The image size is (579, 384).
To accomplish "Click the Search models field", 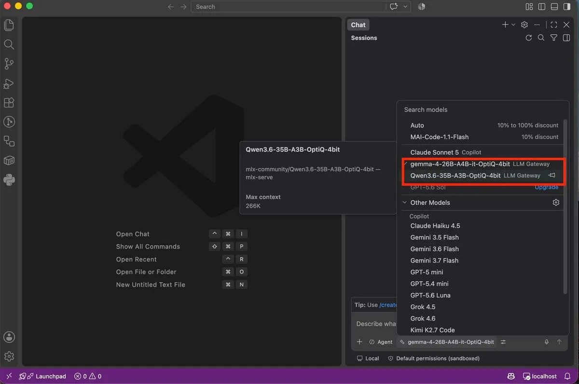I will coord(482,110).
